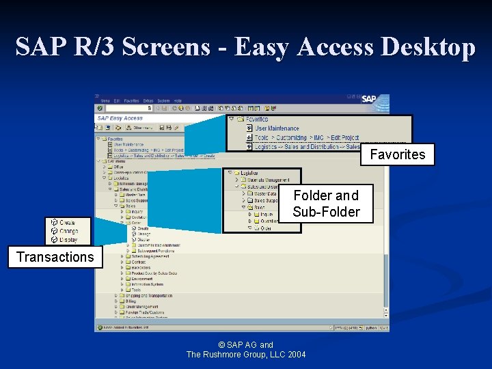
Task: Click the green Back arrow icon
Action: [174, 109]
